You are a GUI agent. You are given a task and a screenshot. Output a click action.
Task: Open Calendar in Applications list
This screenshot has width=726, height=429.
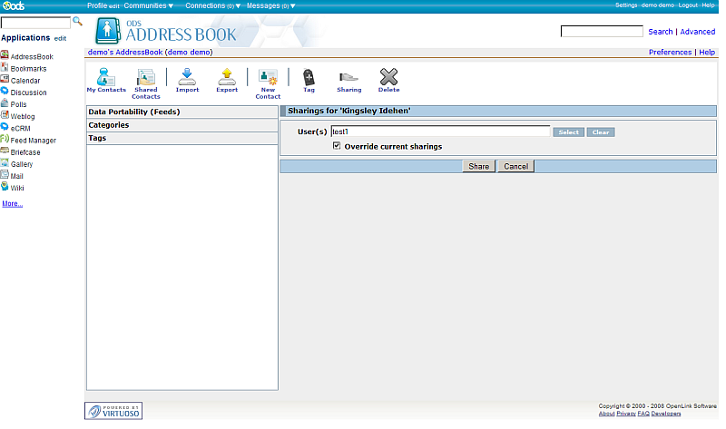[25, 81]
